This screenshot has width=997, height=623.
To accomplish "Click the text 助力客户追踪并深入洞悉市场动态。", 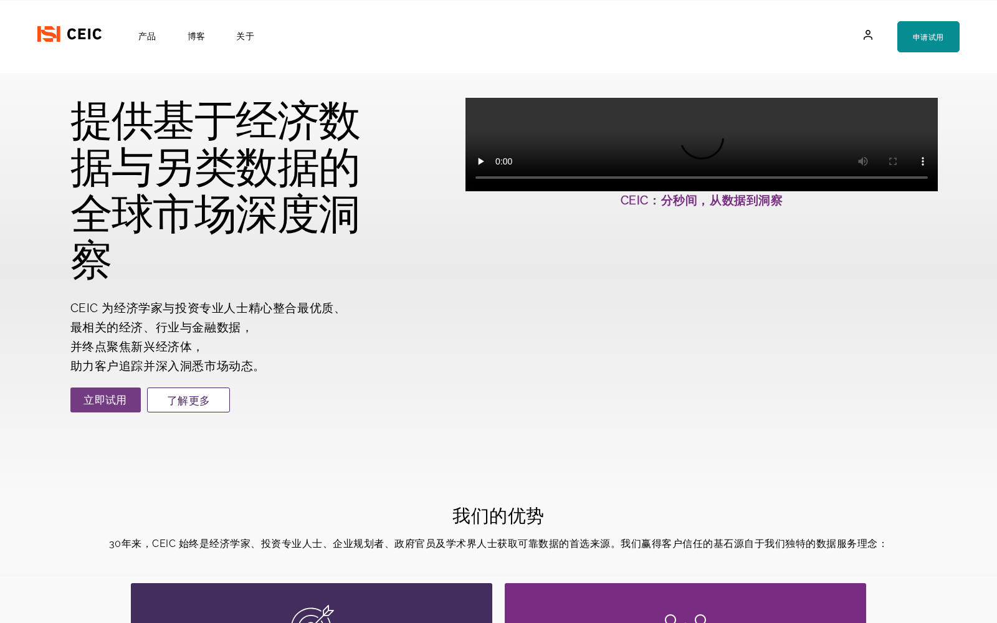I will click(x=168, y=366).
